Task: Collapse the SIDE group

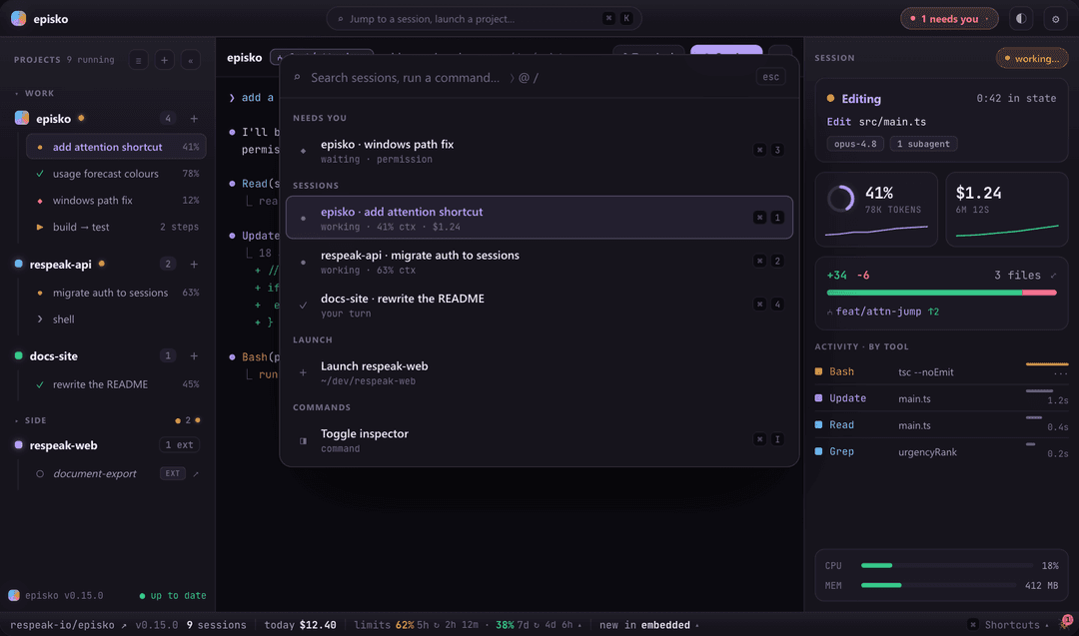Action: [x=31, y=420]
